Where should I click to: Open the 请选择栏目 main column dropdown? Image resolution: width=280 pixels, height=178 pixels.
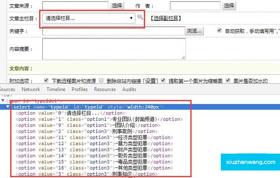(x=89, y=18)
